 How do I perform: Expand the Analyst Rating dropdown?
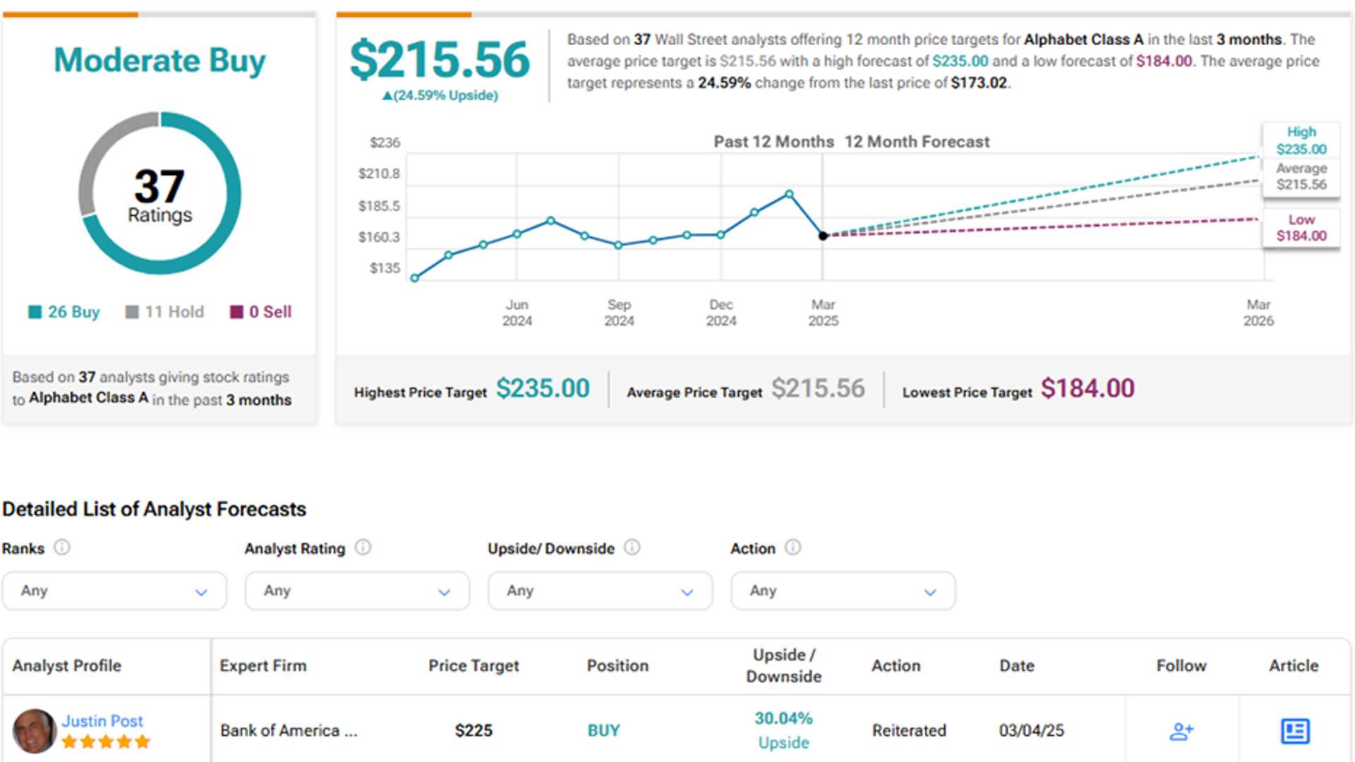[x=357, y=591]
